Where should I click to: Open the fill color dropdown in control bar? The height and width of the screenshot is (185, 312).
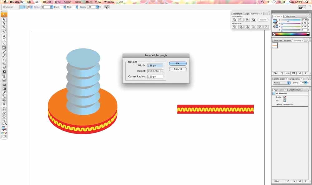[24, 7]
